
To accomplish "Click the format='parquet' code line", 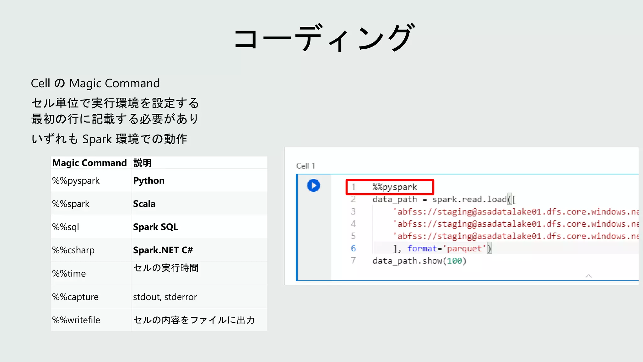I will [442, 248].
